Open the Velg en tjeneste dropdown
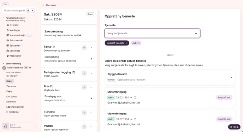 (152, 33)
